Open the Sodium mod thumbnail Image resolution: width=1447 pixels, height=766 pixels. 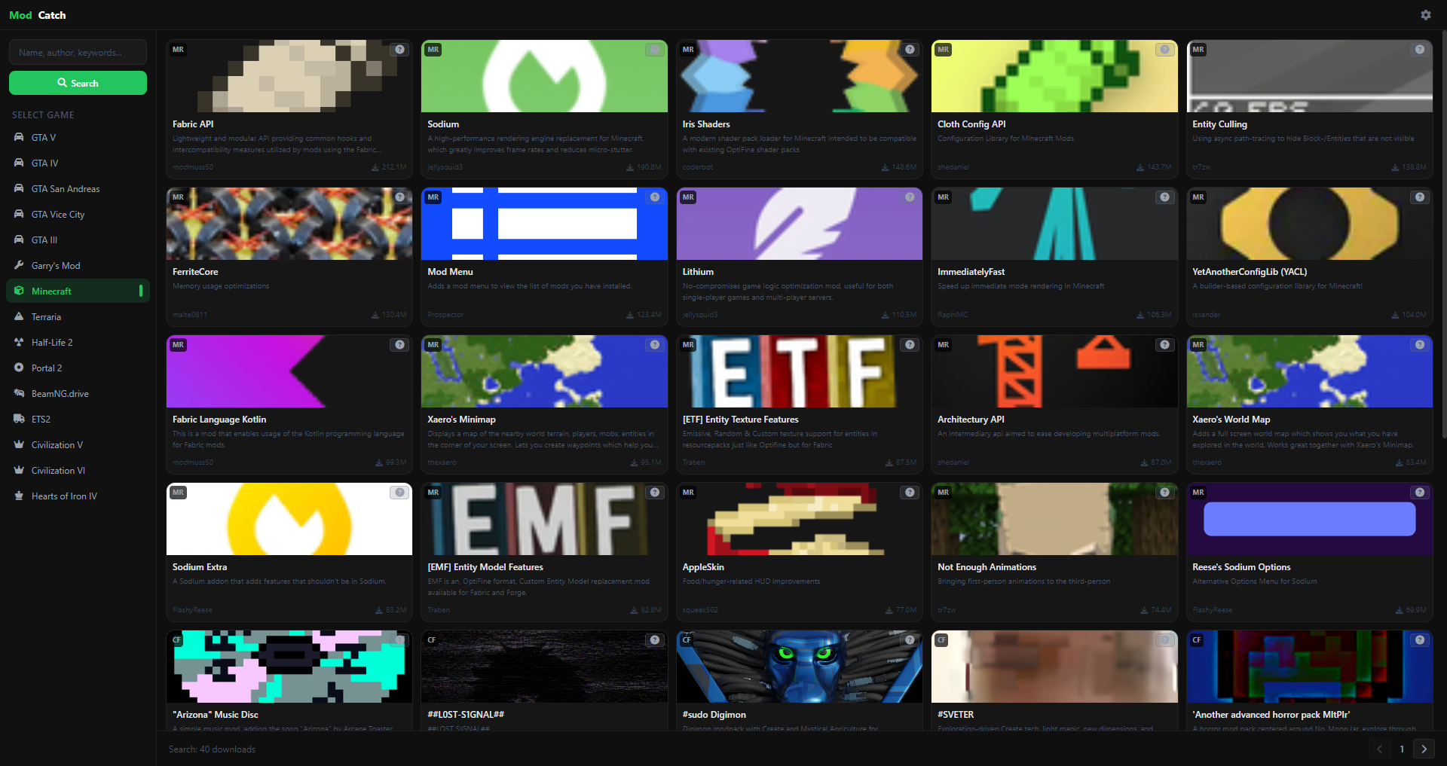tap(544, 76)
